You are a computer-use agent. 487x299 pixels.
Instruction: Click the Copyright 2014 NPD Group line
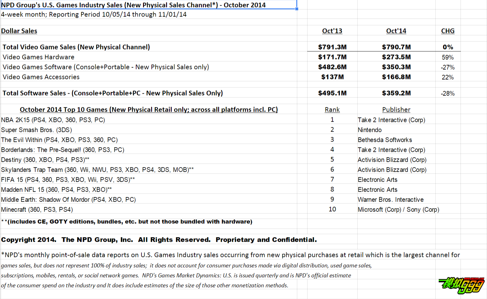coord(159,240)
